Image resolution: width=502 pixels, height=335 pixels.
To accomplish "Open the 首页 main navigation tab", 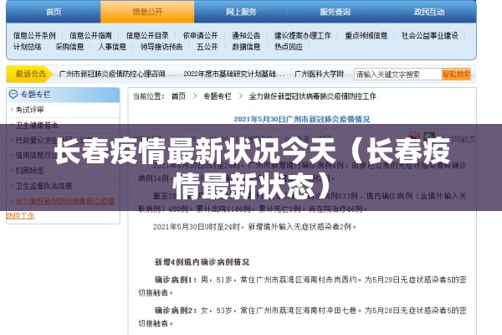I will [x=54, y=12].
